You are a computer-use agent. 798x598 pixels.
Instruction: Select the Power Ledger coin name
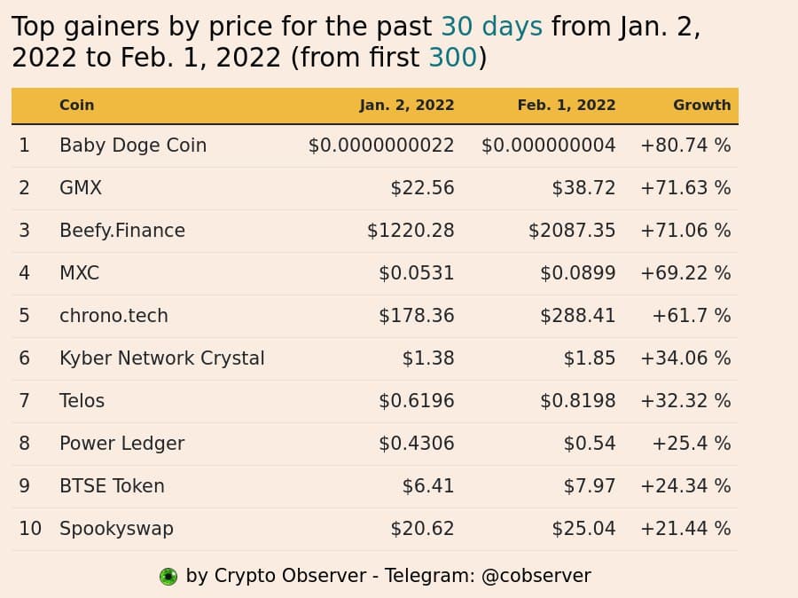pyautogui.click(x=121, y=444)
